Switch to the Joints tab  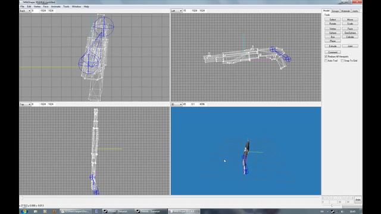355,11
